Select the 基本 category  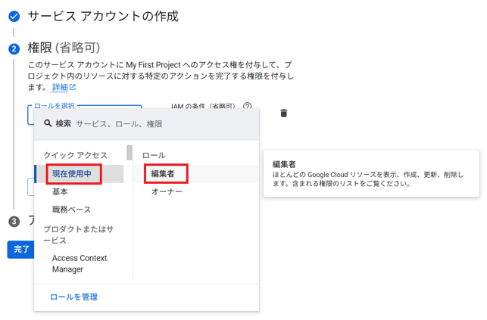(x=60, y=192)
